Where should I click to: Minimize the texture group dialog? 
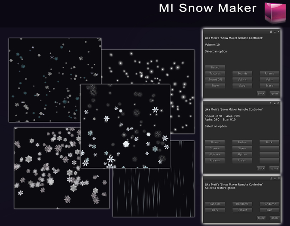(x=275, y=178)
